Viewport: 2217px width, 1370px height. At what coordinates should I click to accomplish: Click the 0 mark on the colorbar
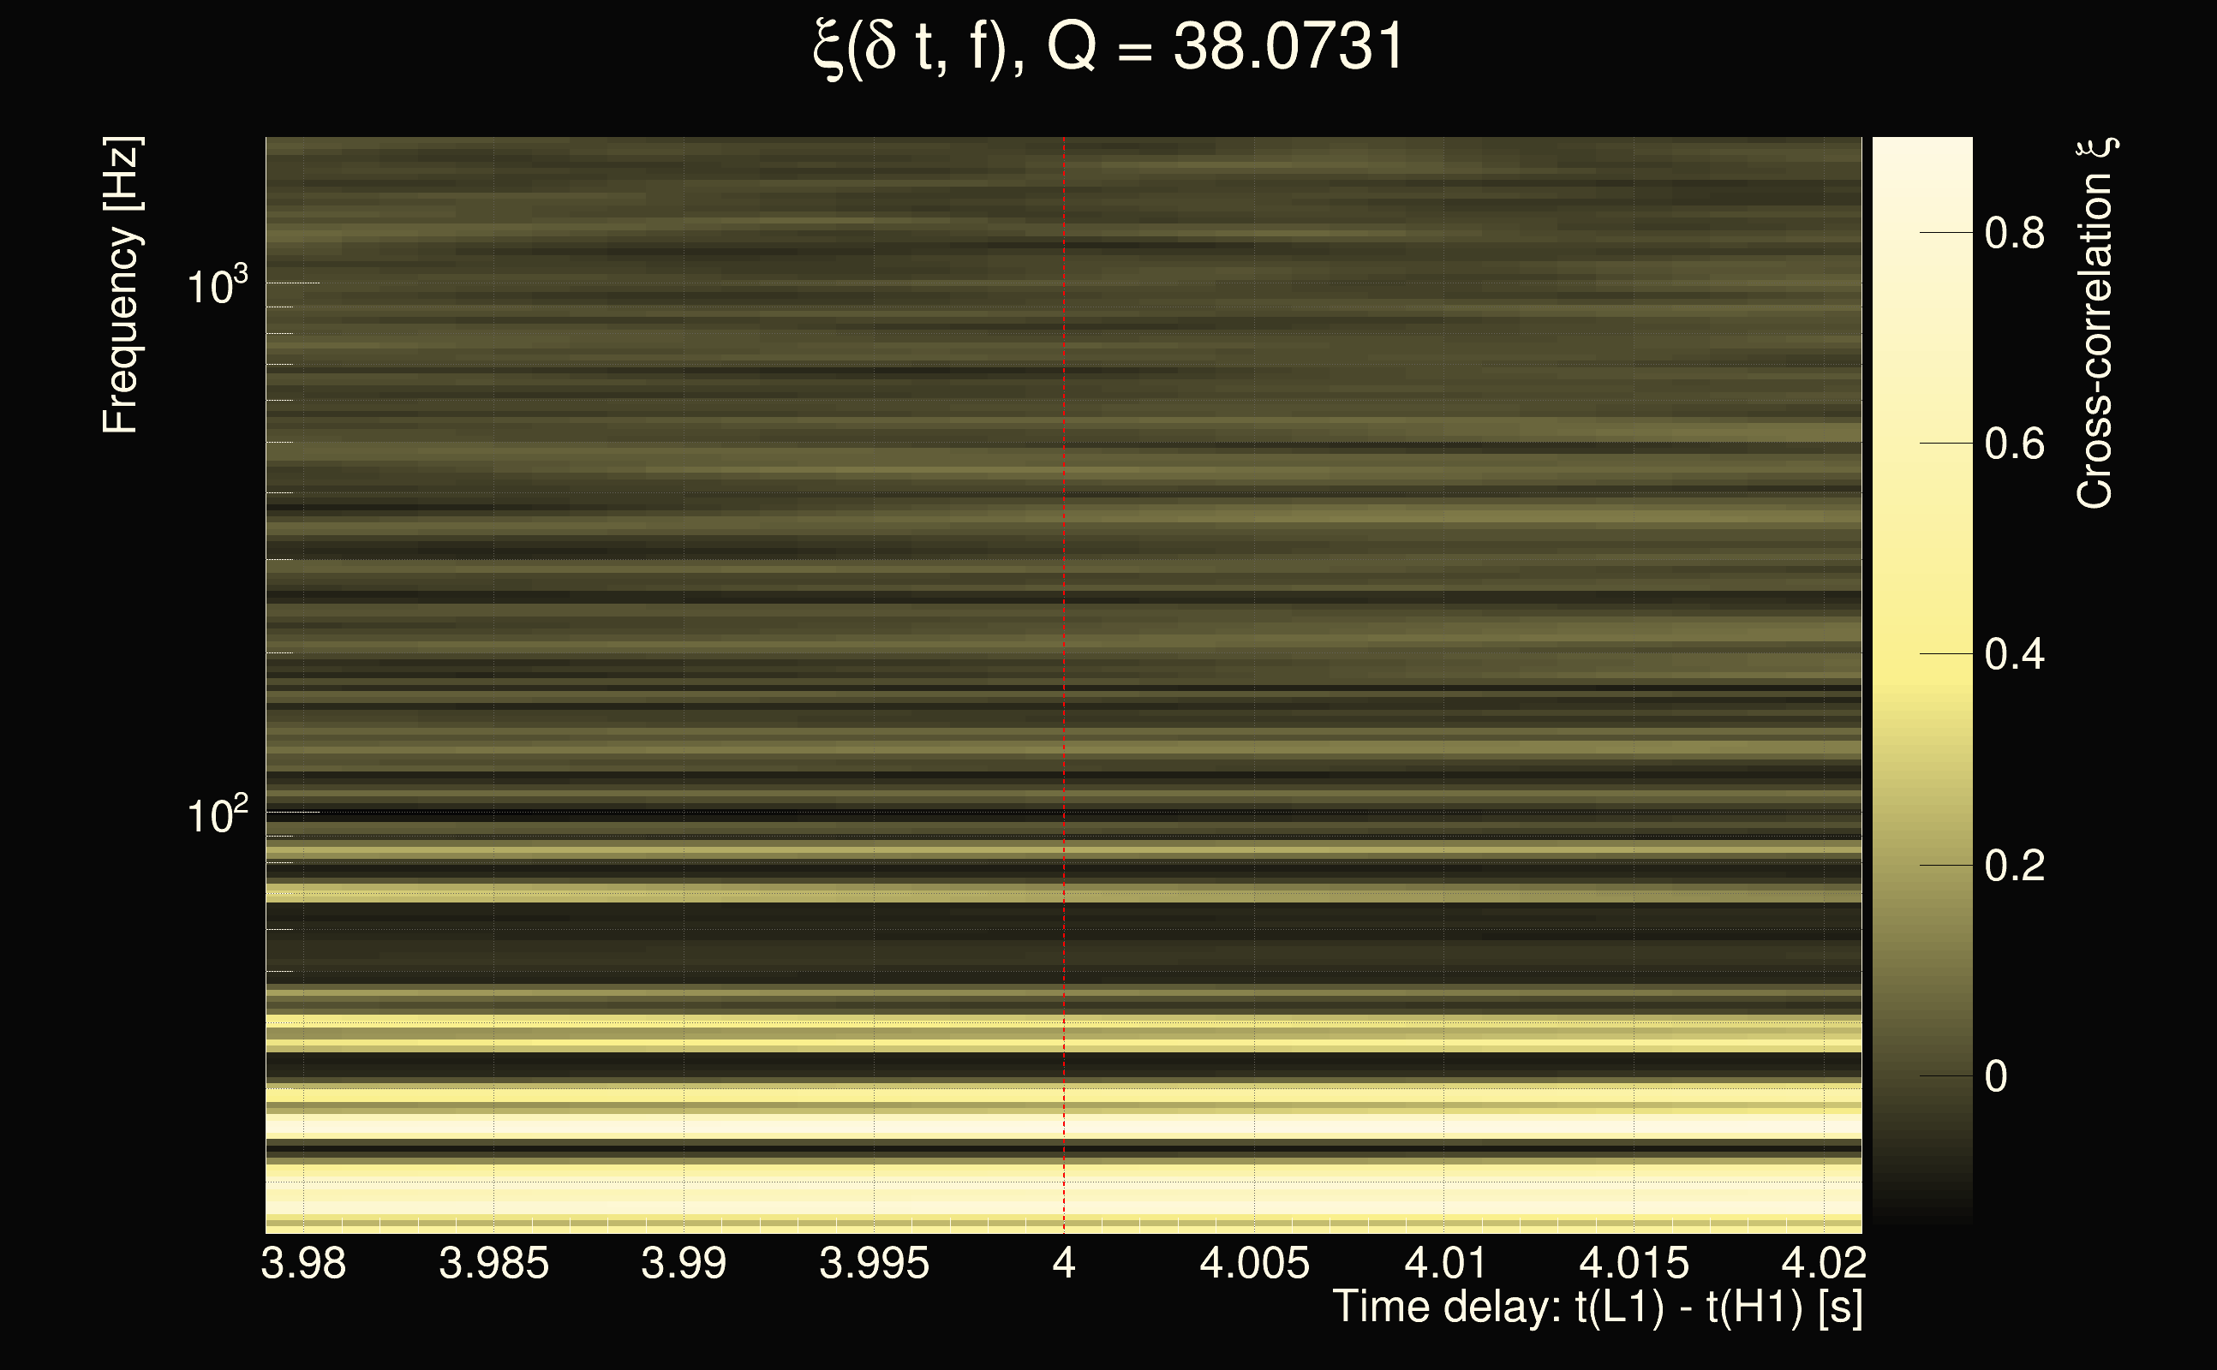pos(1996,1076)
